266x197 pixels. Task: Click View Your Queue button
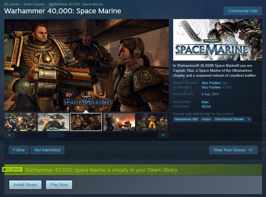(x=233, y=150)
